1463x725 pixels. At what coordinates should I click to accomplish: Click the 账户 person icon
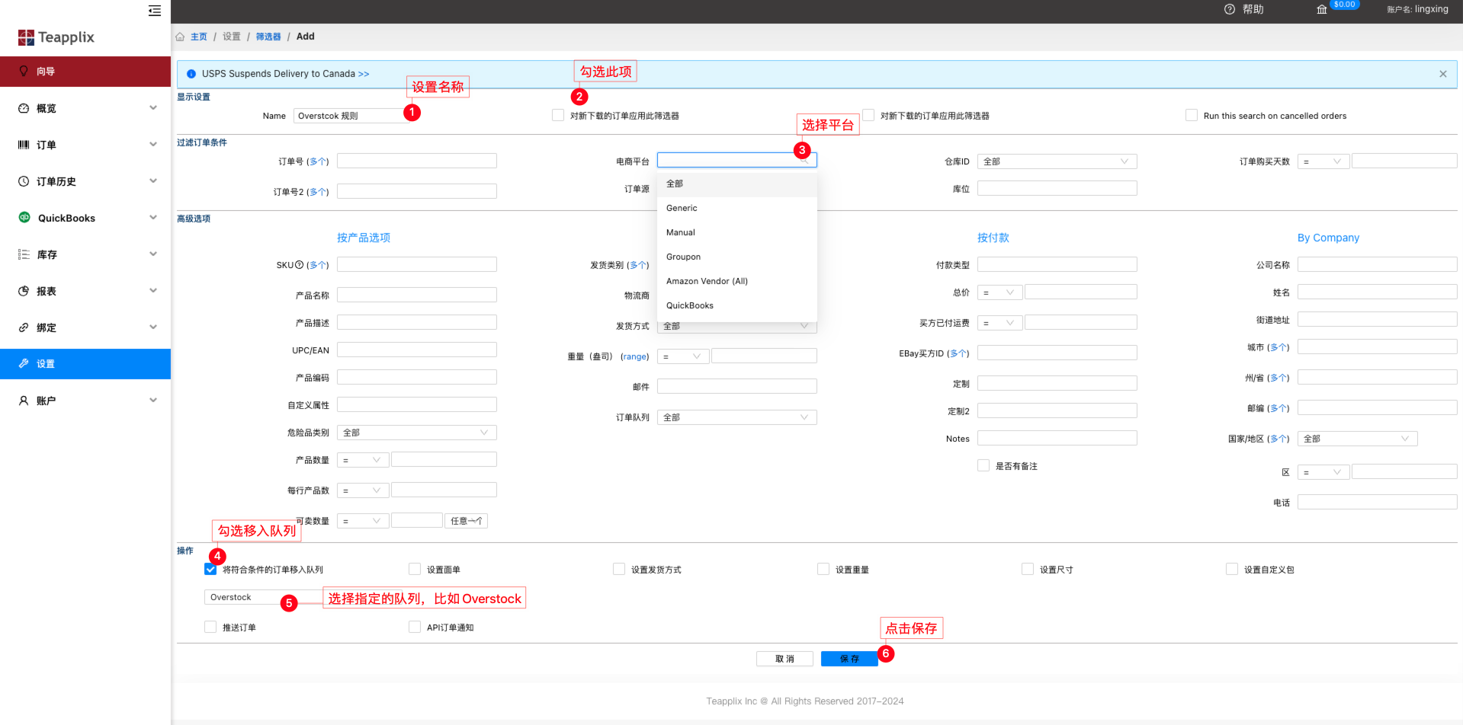tap(24, 401)
